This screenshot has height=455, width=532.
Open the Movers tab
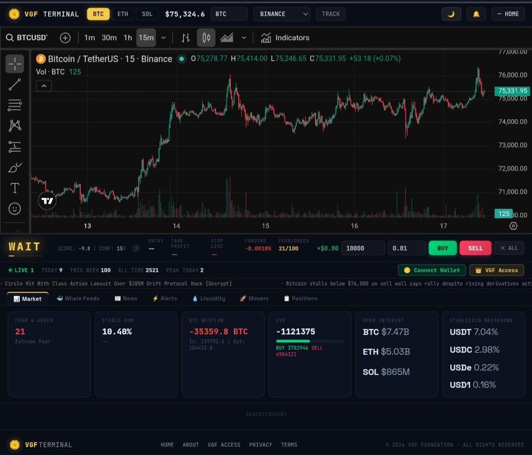click(254, 299)
